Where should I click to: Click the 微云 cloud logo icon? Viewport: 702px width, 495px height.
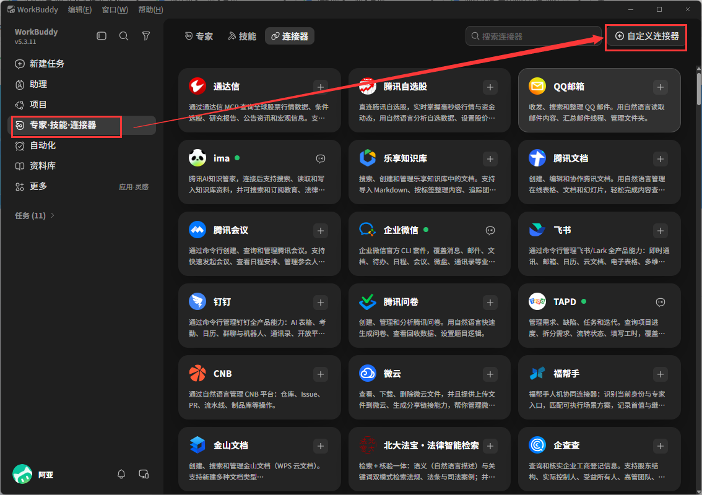368,373
